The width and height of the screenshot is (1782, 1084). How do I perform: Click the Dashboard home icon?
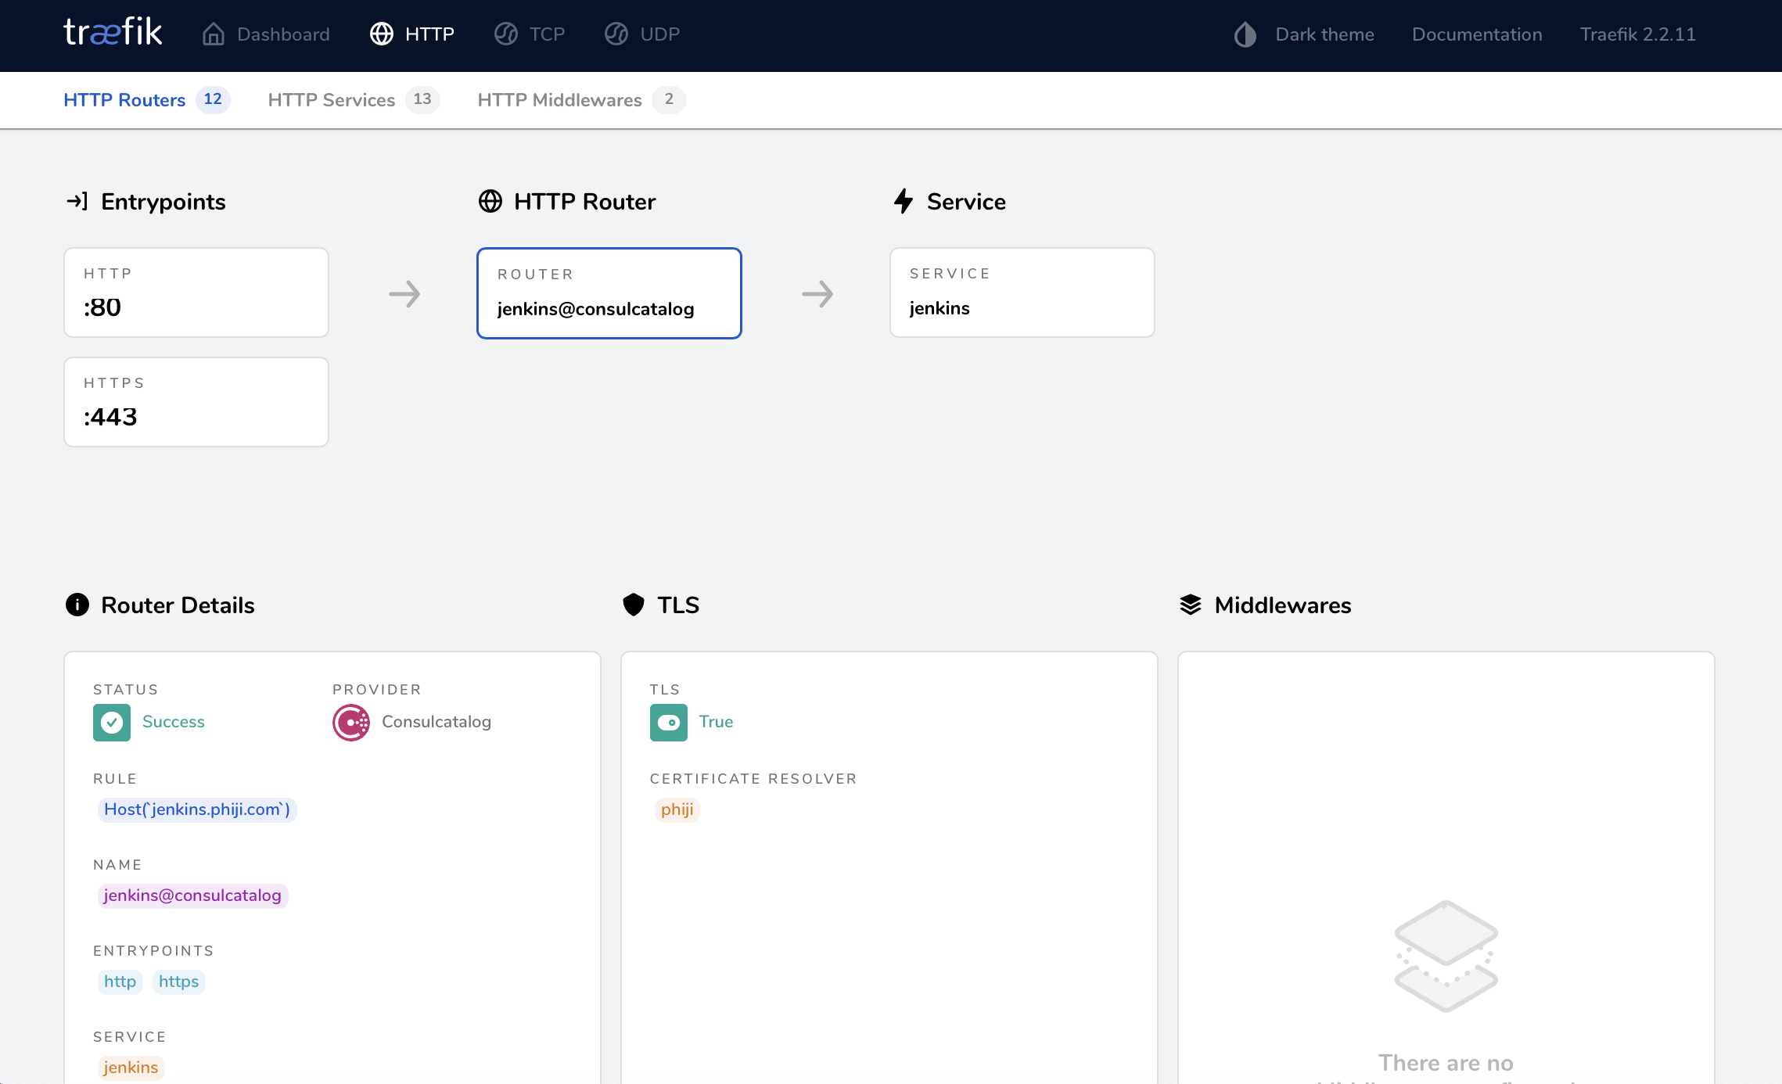click(x=214, y=34)
